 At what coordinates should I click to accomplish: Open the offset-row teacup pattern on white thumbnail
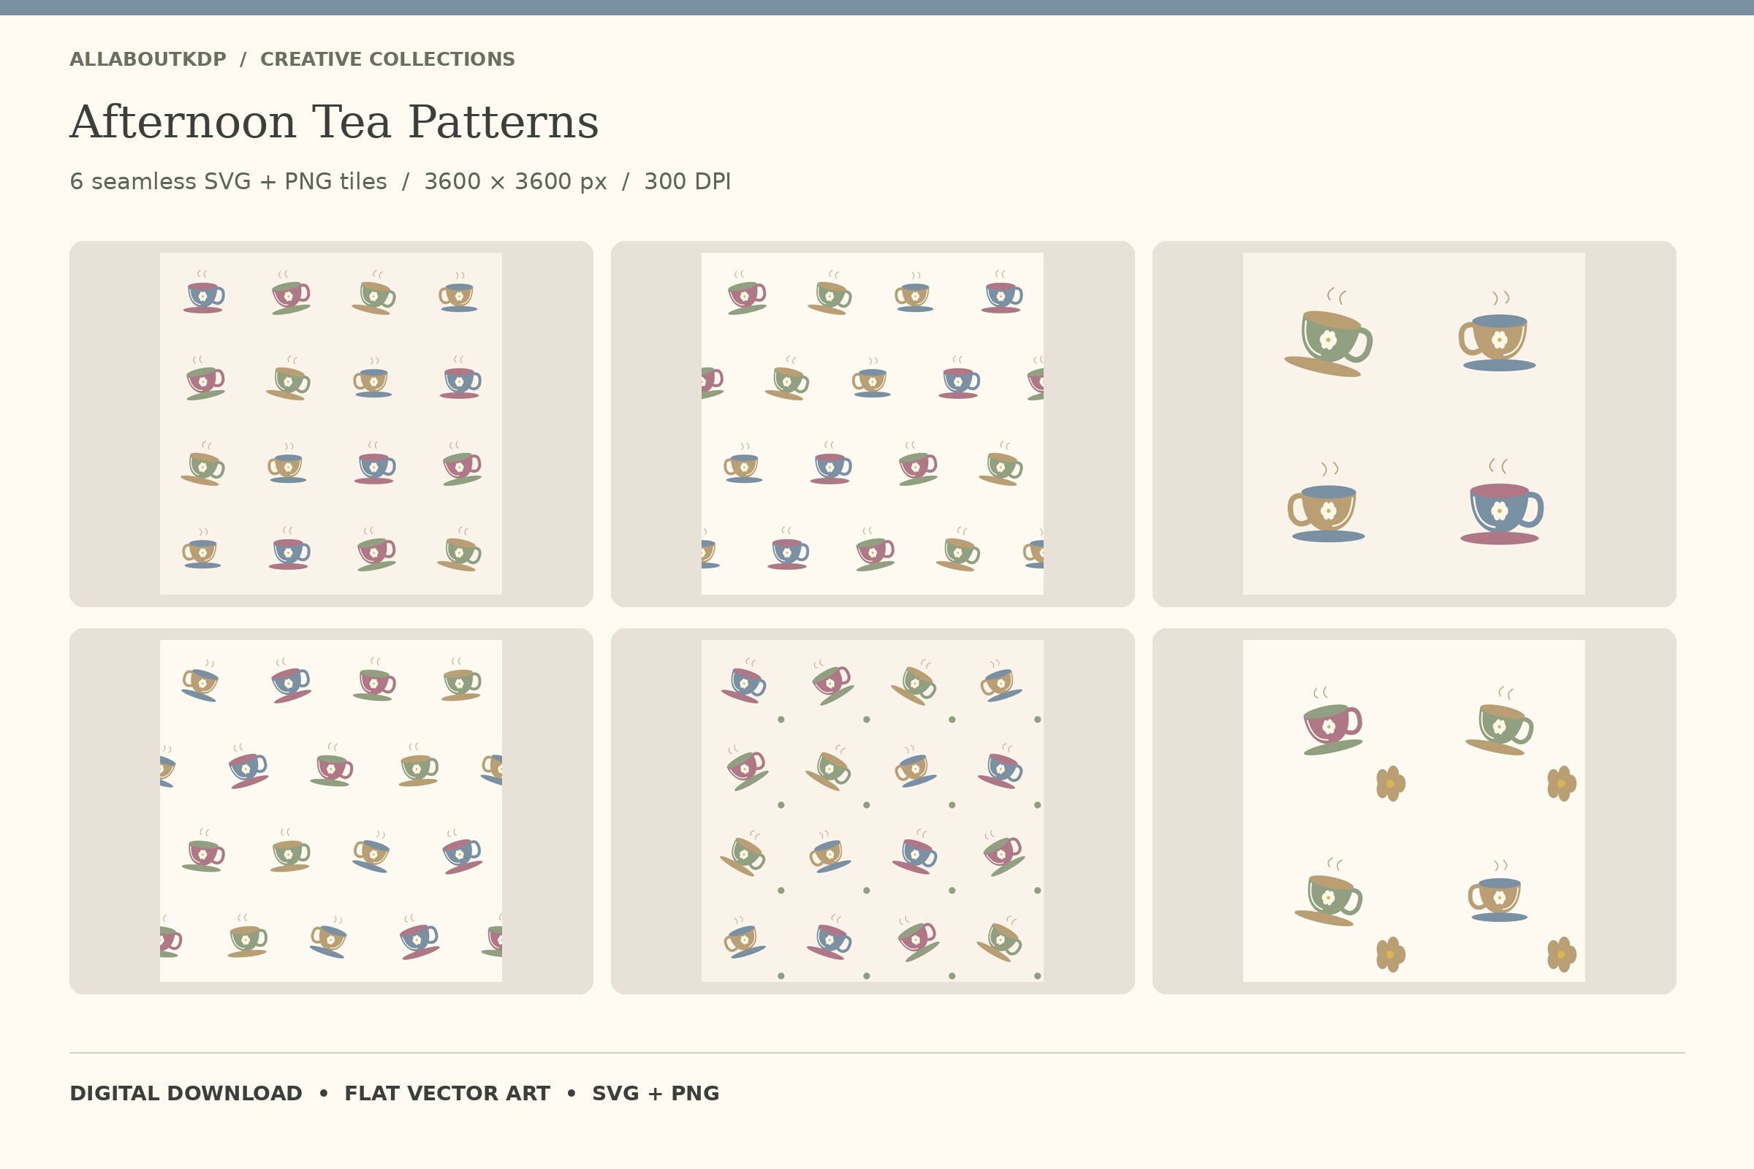pos(873,424)
